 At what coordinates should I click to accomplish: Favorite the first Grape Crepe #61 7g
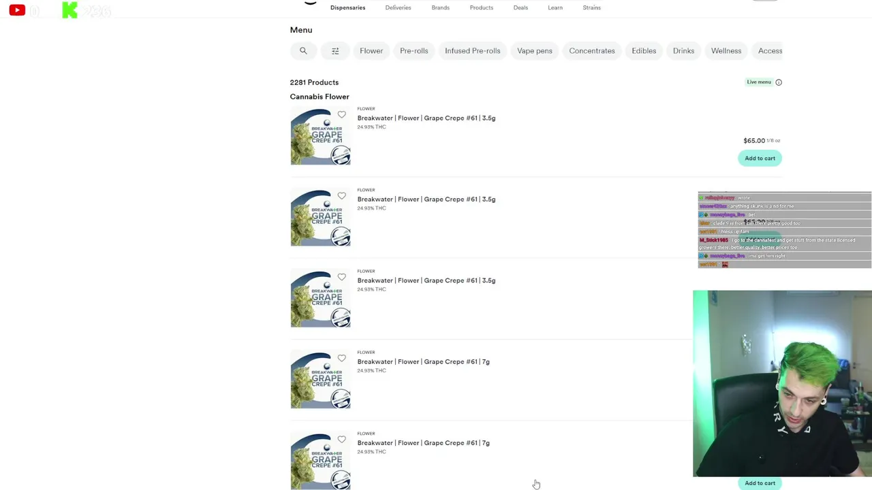(x=341, y=358)
